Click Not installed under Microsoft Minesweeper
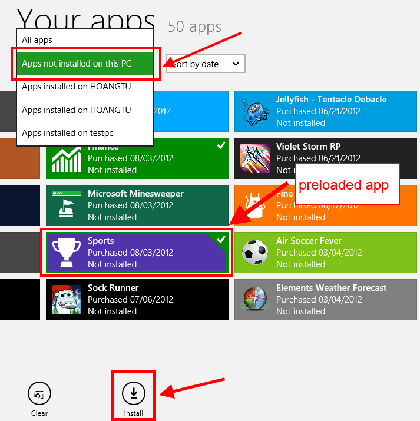This screenshot has height=421, width=420. (x=113, y=217)
